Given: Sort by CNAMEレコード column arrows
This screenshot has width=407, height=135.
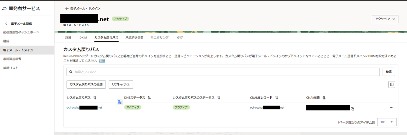Looking at the screenshot, I should click(x=276, y=97).
